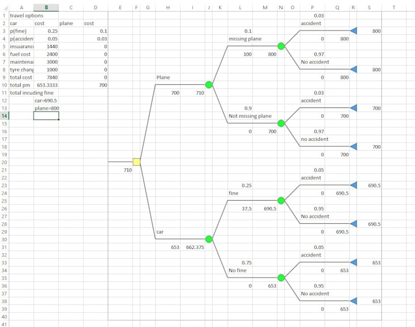Select row 14 header
This screenshot has width=415, height=327.
(x=4, y=116)
